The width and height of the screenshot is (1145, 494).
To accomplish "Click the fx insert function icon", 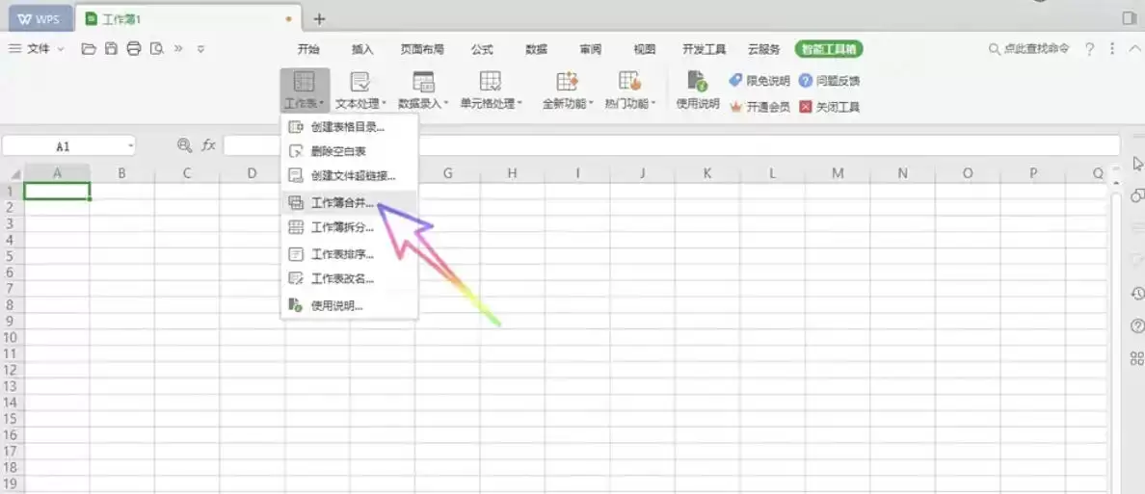I will (209, 145).
